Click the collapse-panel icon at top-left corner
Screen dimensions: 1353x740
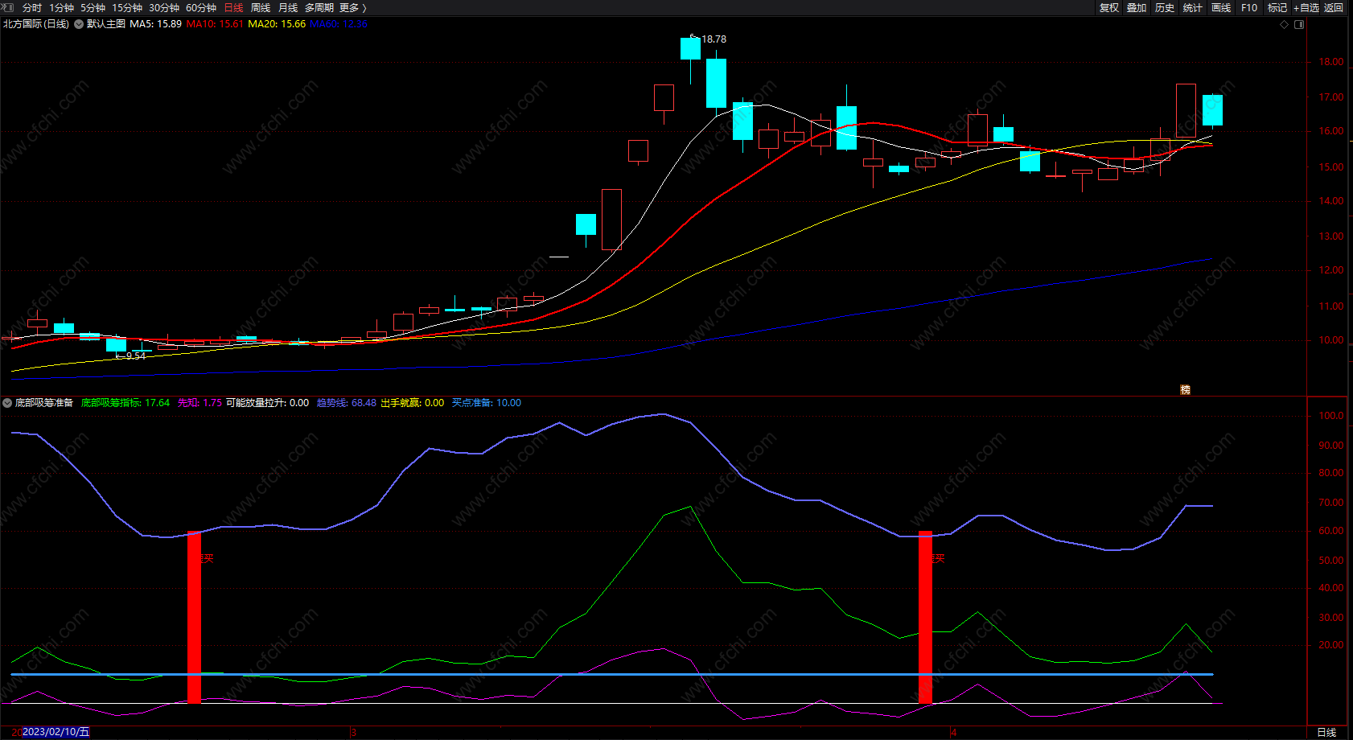[x=8, y=7]
